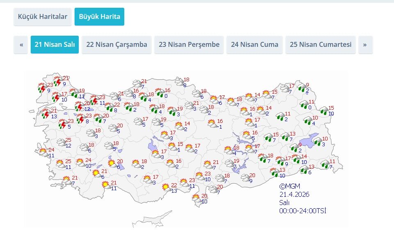Select the 22 Nisan Çarşamba tab
Image resolution: width=394 pixels, height=235 pixels.
click(x=116, y=45)
